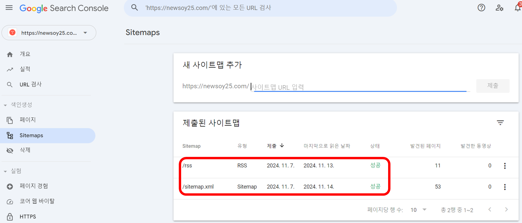Click the 제출 submit button
The height and width of the screenshot is (223, 522).
(x=493, y=86)
